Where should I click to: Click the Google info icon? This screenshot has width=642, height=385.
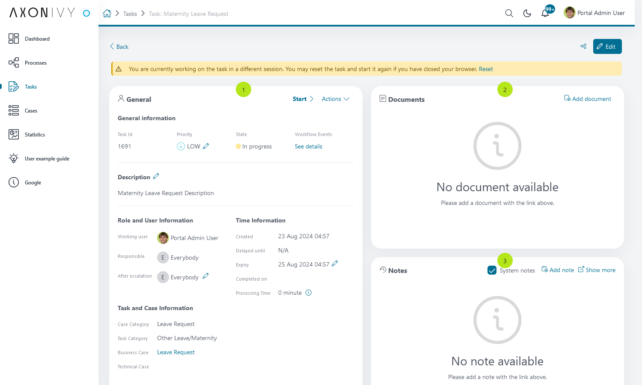[x=14, y=182]
